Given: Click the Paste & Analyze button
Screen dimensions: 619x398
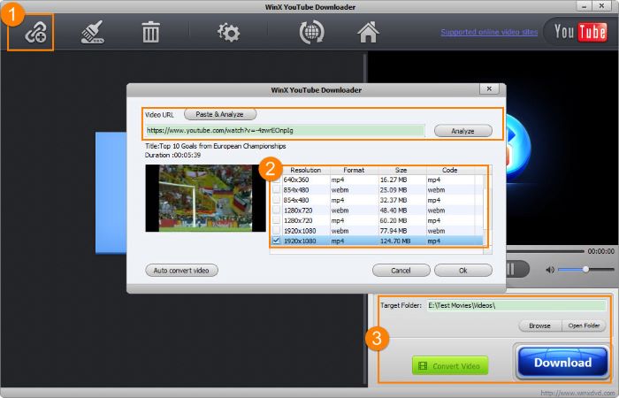Looking at the screenshot, I should 220,114.
